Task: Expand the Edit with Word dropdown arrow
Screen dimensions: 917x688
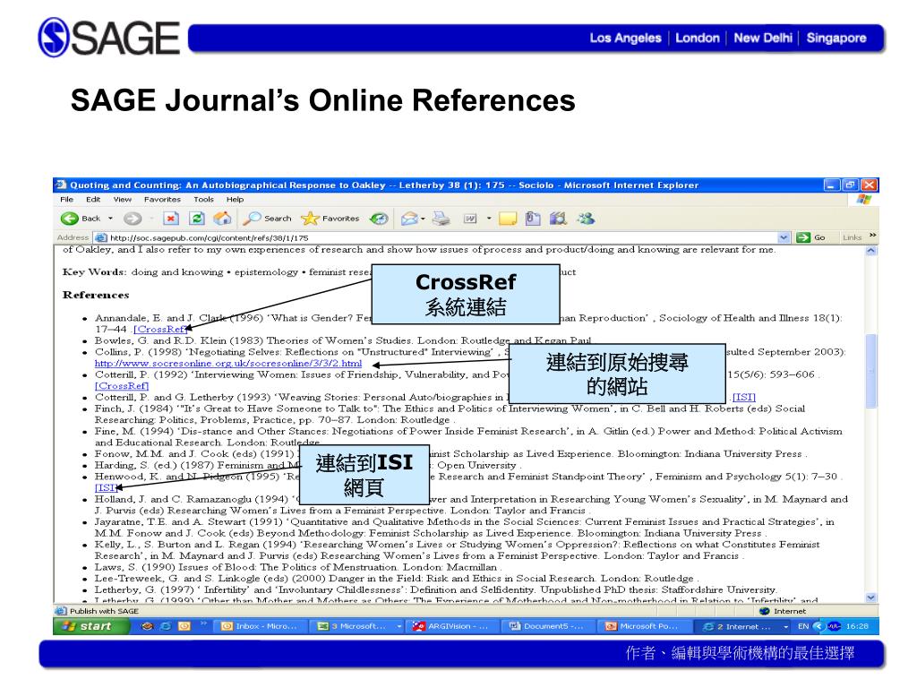Action: pos(489,219)
